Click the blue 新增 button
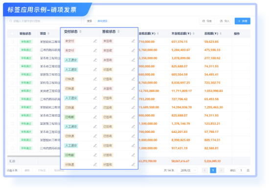Screen dimensions: 271x193 pyautogui.click(x=243, y=21)
